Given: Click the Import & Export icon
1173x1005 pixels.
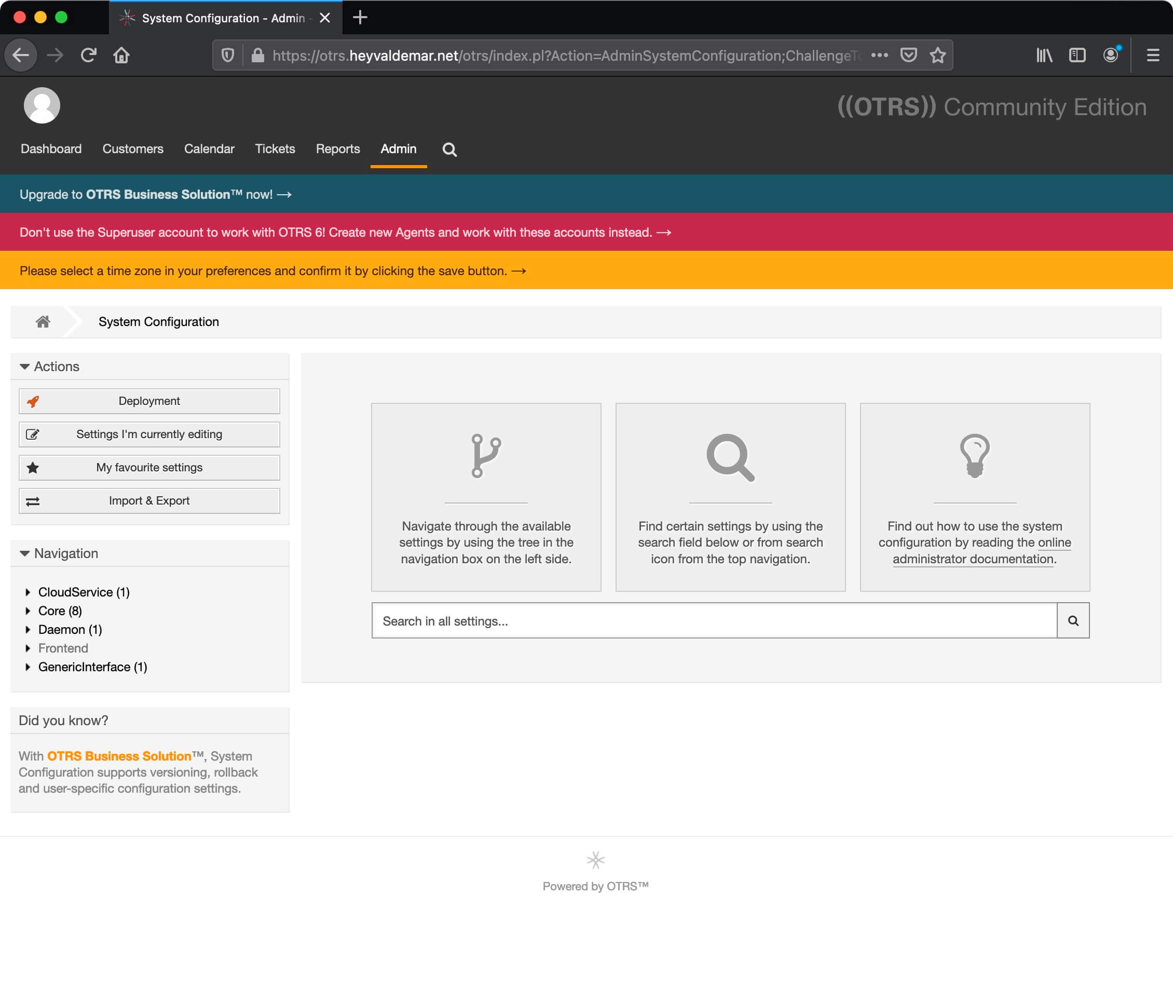Looking at the screenshot, I should tap(32, 500).
